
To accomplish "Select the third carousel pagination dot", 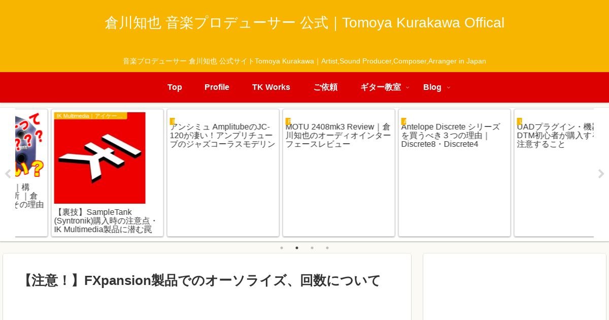I will point(312,248).
